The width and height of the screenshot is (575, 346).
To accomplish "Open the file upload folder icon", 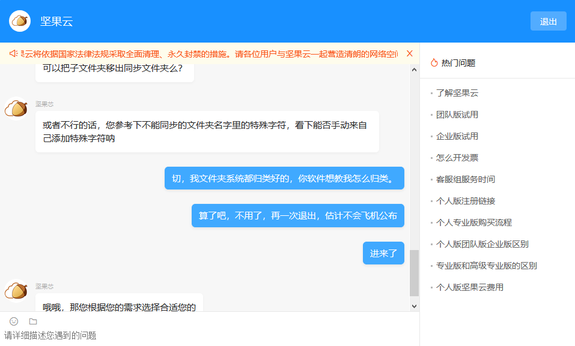I will pos(33,321).
